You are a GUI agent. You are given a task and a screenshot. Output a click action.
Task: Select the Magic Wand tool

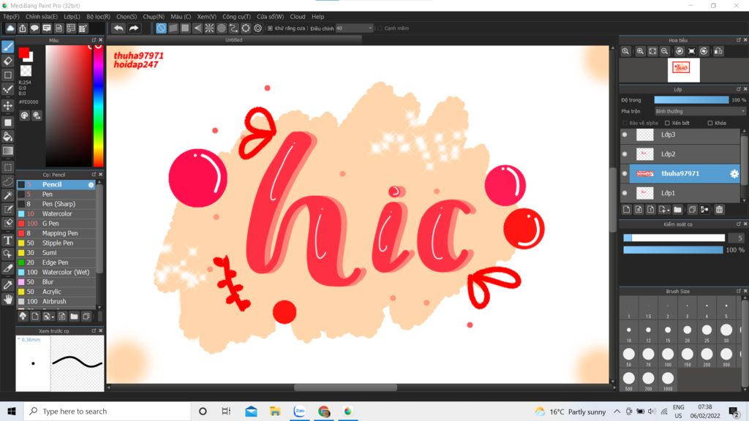tap(7, 195)
